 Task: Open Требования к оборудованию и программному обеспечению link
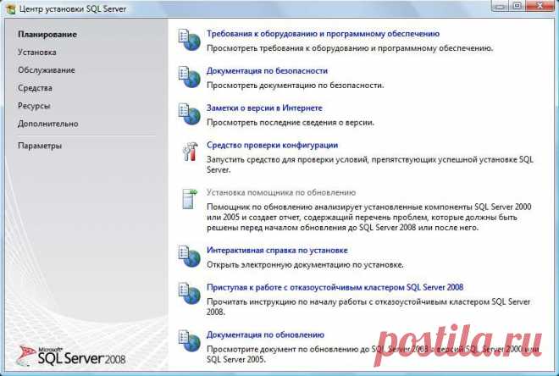click(x=323, y=34)
